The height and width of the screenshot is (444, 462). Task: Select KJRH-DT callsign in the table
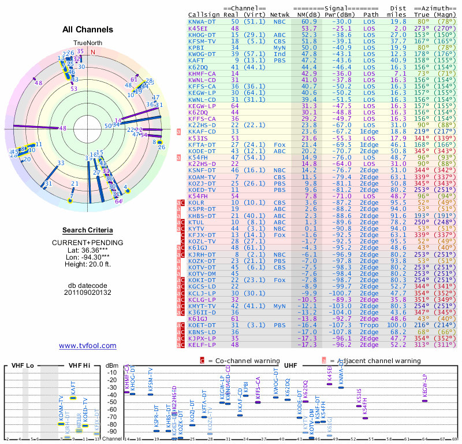pyautogui.click(x=202, y=254)
